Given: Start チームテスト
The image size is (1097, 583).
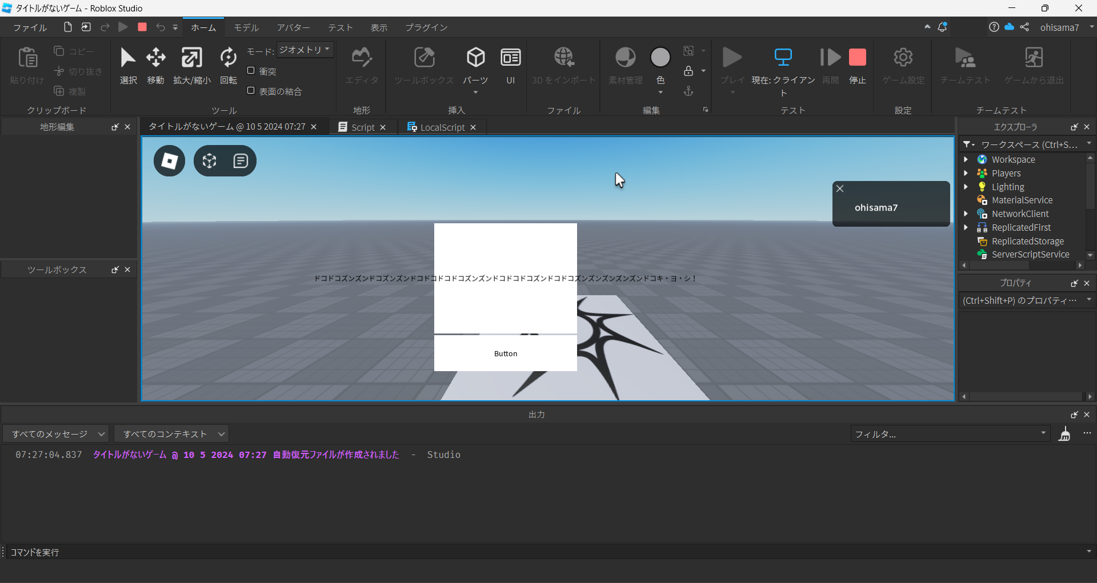Looking at the screenshot, I should pyautogui.click(x=966, y=66).
